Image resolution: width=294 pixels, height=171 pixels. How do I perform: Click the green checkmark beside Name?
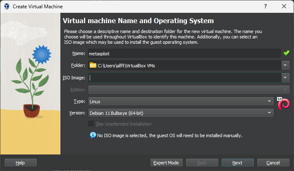[286, 53]
